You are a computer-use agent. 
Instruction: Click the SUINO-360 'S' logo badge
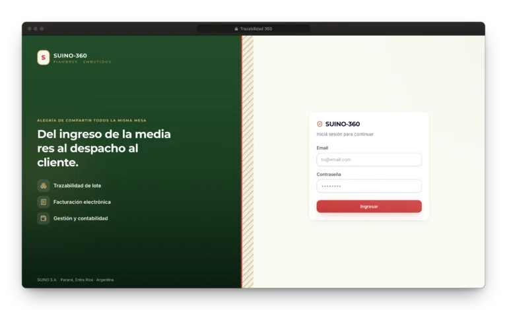tap(44, 57)
